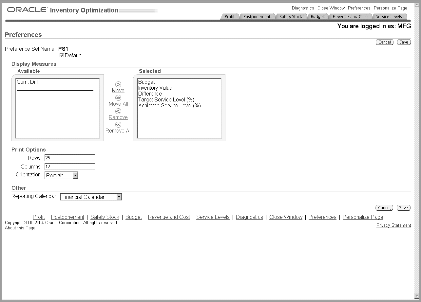Open the Diagnostics link in header
The image size is (421, 302).
tap(303, 8)
